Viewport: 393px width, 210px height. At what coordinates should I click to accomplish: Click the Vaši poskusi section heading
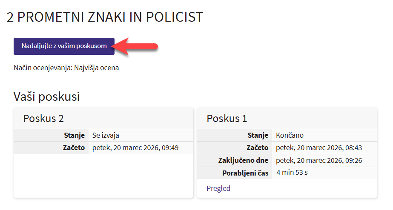(47, 96)
